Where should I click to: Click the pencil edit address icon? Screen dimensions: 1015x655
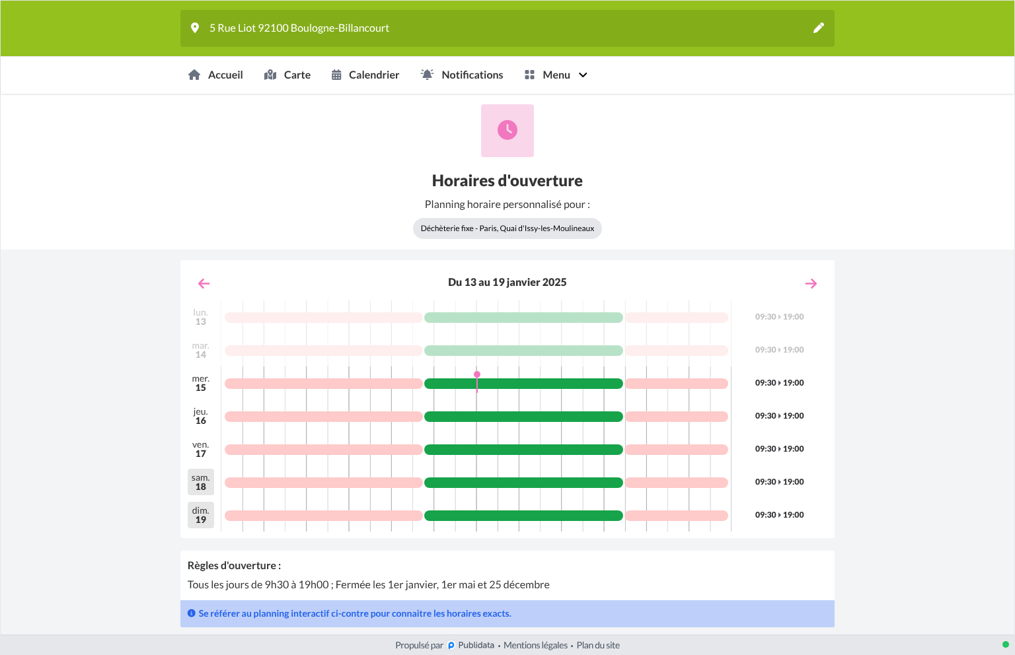point(818,28)
